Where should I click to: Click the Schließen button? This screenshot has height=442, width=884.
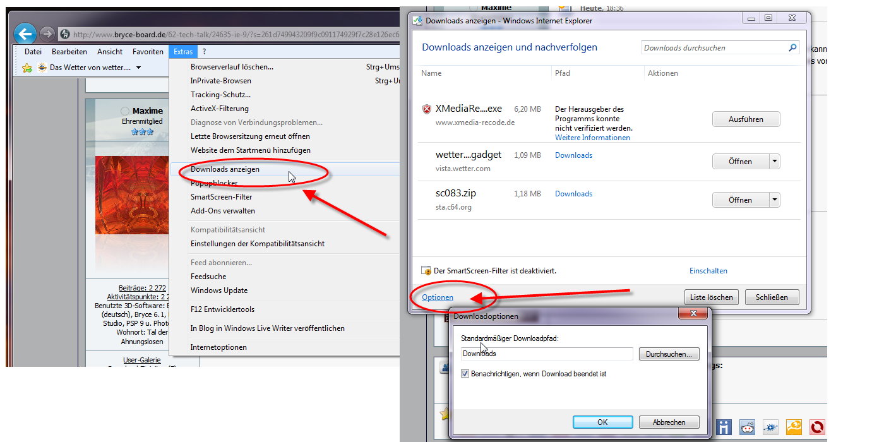pos(772,297)
